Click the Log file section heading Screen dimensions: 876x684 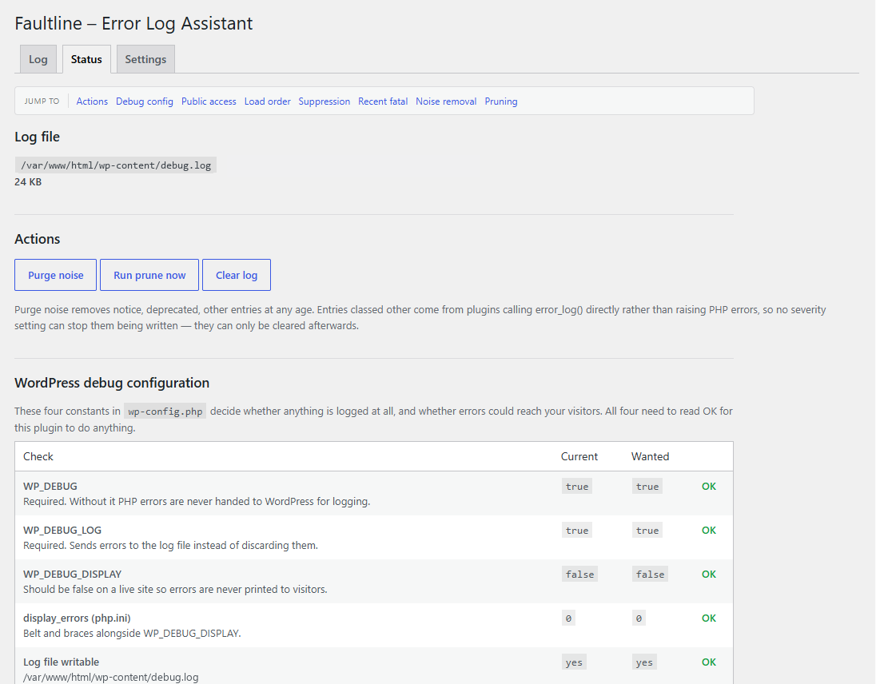pos(37,137)
